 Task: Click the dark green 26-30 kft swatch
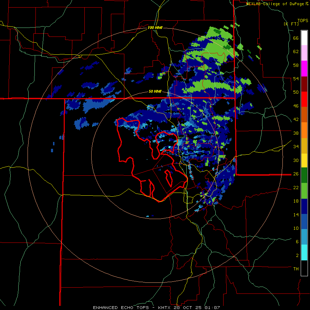pos(304,175)
